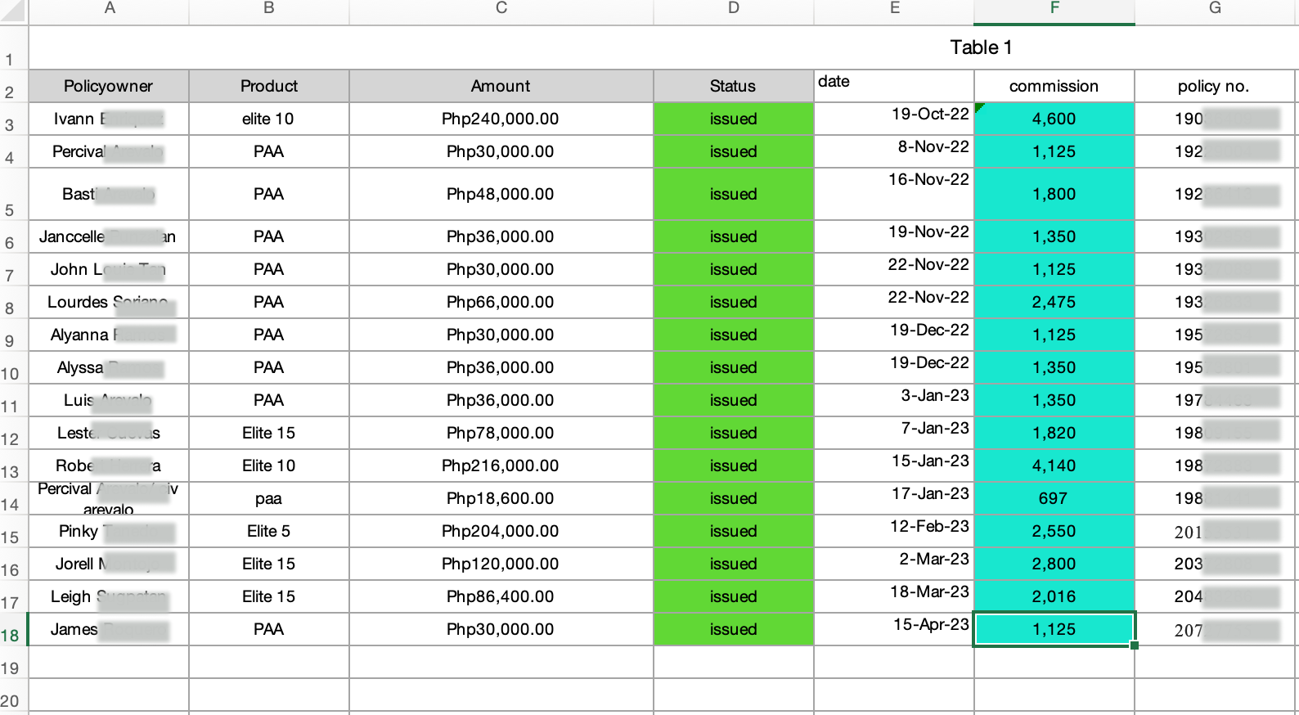This screenshot has width=1299, height=715.
Task: Select the green issued status in row 18
Action: click(x=733, y=629)
